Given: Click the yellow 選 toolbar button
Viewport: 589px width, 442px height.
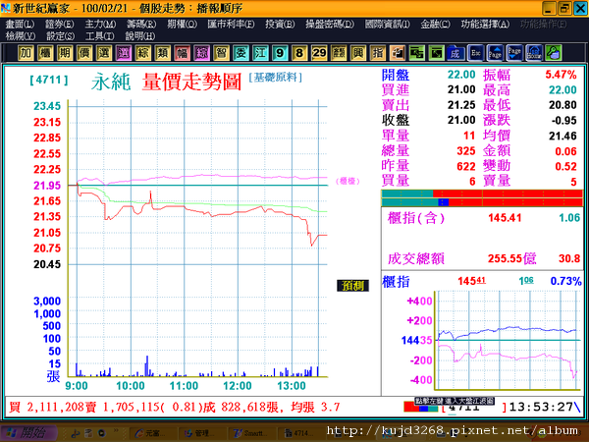Looking at the screenshot, I should 104,53.
